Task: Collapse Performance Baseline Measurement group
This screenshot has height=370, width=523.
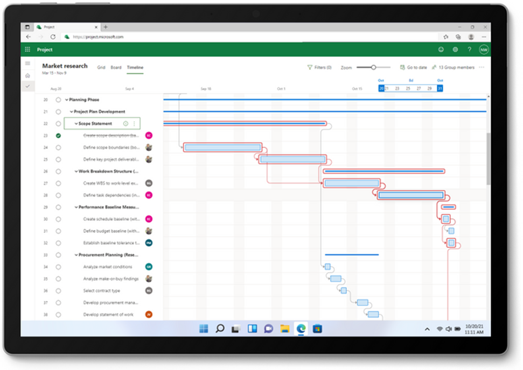Action: [76, 207]
